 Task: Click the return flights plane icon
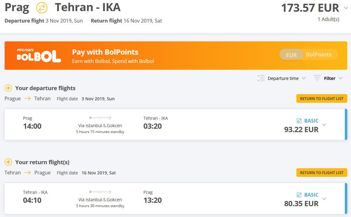pos(8,162)
